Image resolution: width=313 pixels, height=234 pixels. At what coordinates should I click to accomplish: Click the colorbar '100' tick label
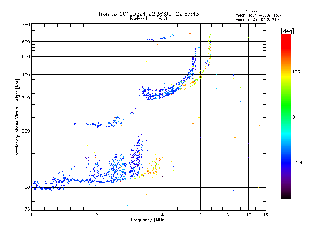[296, 72]
